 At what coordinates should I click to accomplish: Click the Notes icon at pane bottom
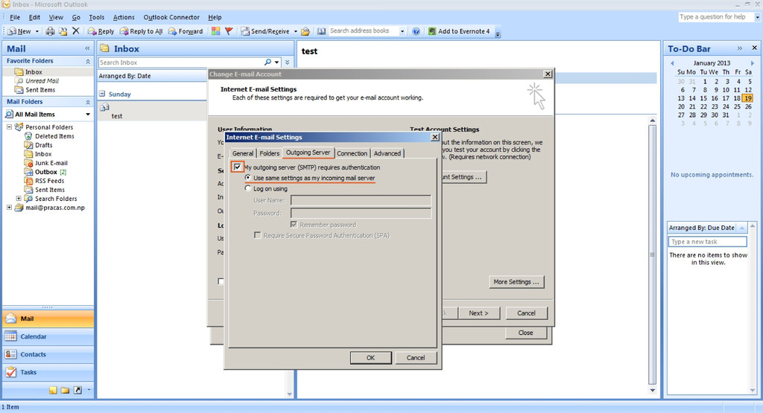pyautogui.click(x=53, y=390)
